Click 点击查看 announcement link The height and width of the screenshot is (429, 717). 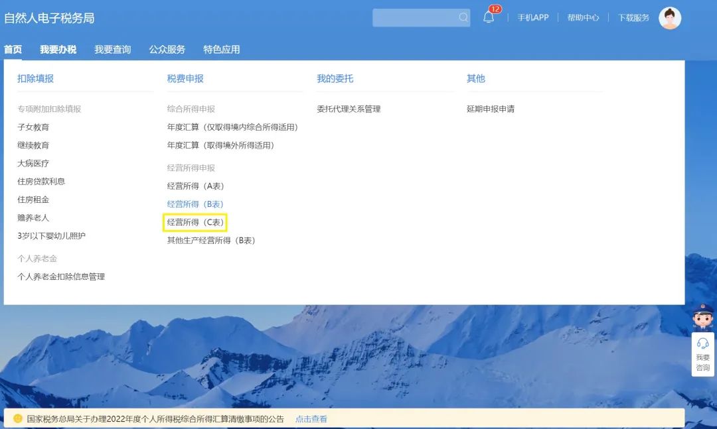click(311, 419)
